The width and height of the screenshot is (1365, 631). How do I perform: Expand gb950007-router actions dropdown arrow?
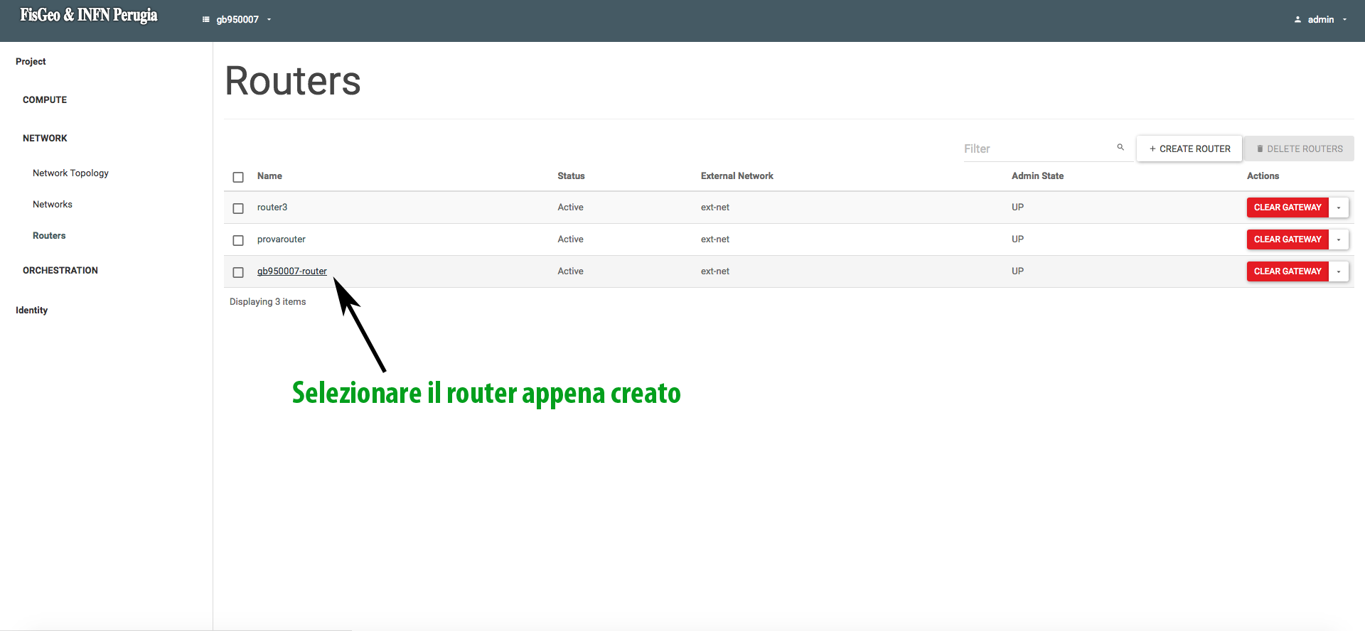point(1339,271)
